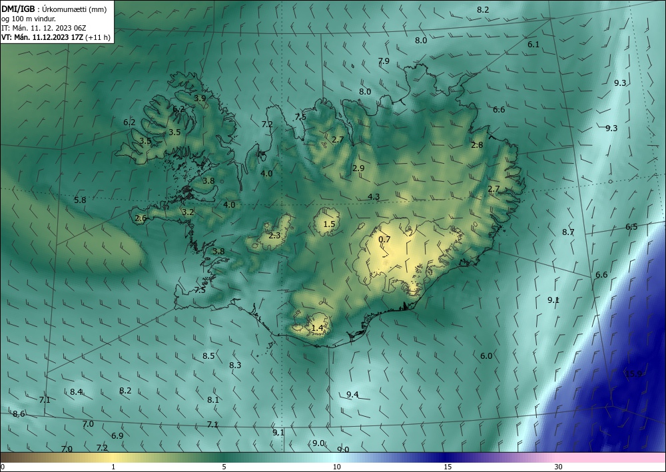The width and height of the screenshot is (666, 472).
Task: Click the 2.6 value at Snæfellsnes western tip
Action: tap(141, 218)
